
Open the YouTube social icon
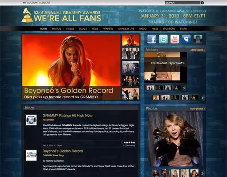tap(175, 39)
